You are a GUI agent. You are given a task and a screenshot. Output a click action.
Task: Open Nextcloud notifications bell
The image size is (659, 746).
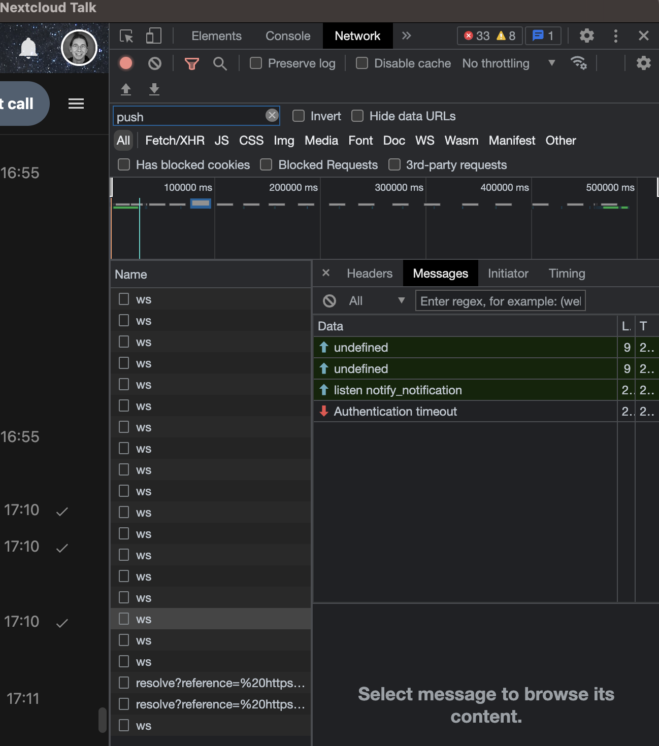28,48
